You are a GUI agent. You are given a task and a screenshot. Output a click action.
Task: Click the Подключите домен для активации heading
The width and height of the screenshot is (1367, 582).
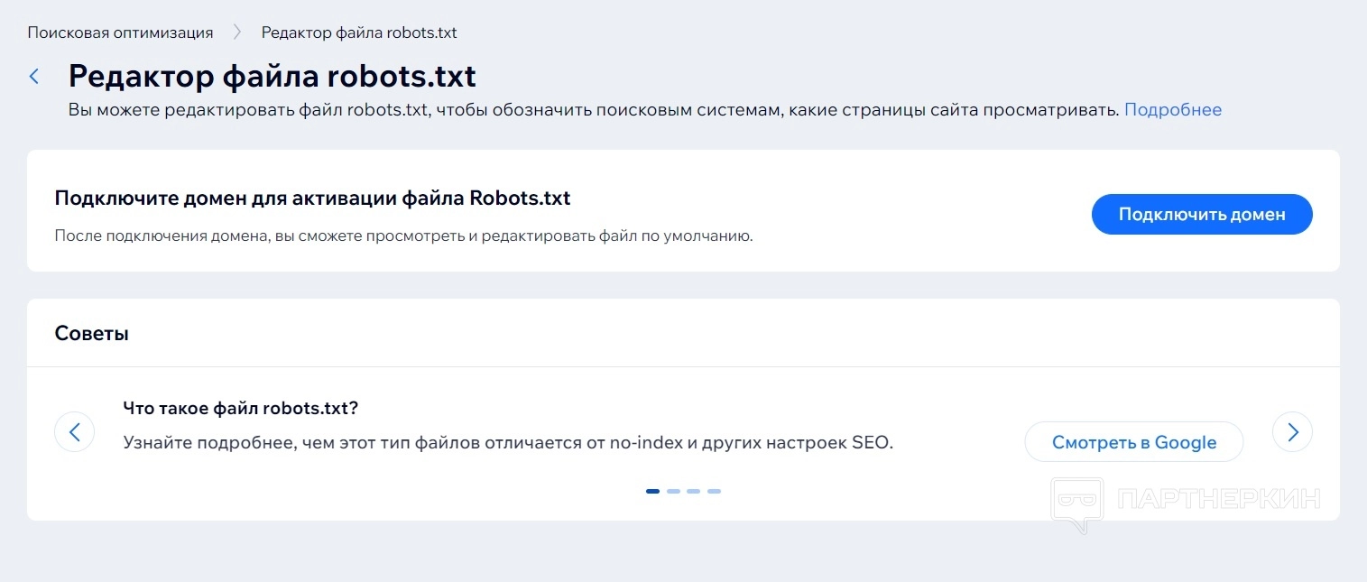[312, 199]
